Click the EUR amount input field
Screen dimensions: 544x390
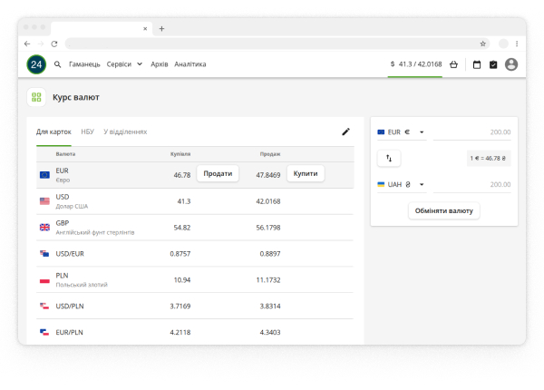tap(471, 132)
